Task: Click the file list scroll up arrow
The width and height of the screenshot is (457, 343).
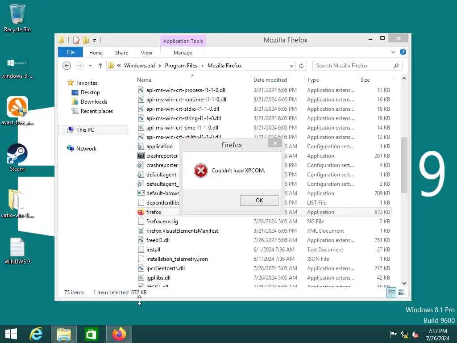Action: 404,78
